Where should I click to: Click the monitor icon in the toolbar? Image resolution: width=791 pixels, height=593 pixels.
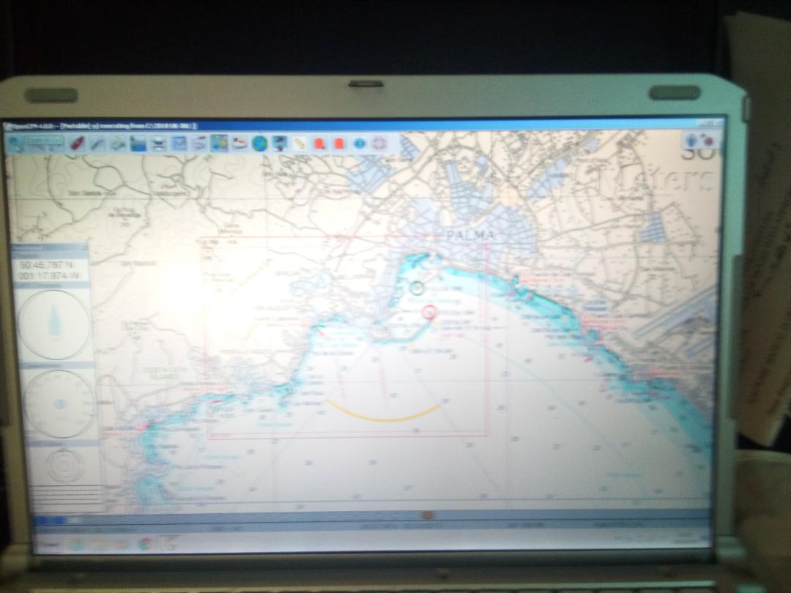[x=279, y=143]
